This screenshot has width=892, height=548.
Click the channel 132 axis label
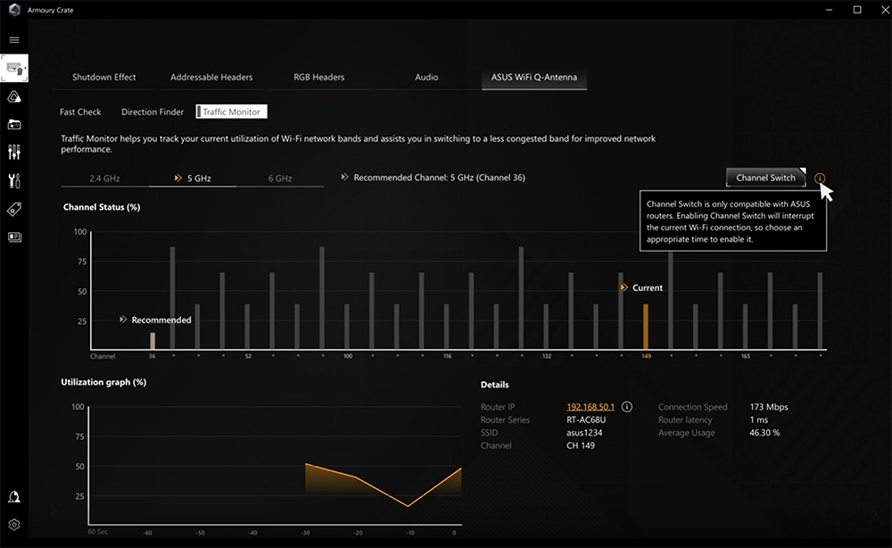tap(547, 356)
